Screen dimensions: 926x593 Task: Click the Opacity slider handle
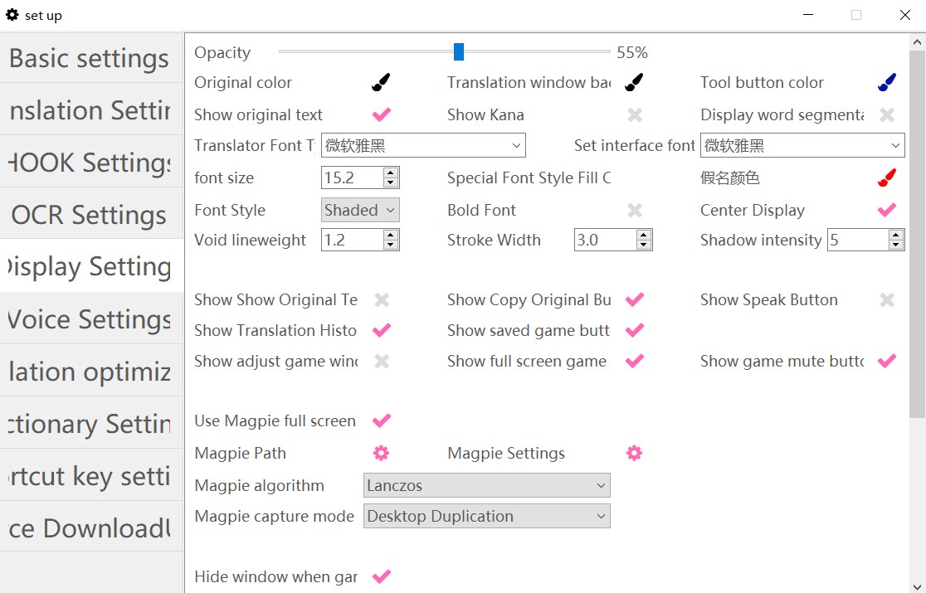[459, 52]
